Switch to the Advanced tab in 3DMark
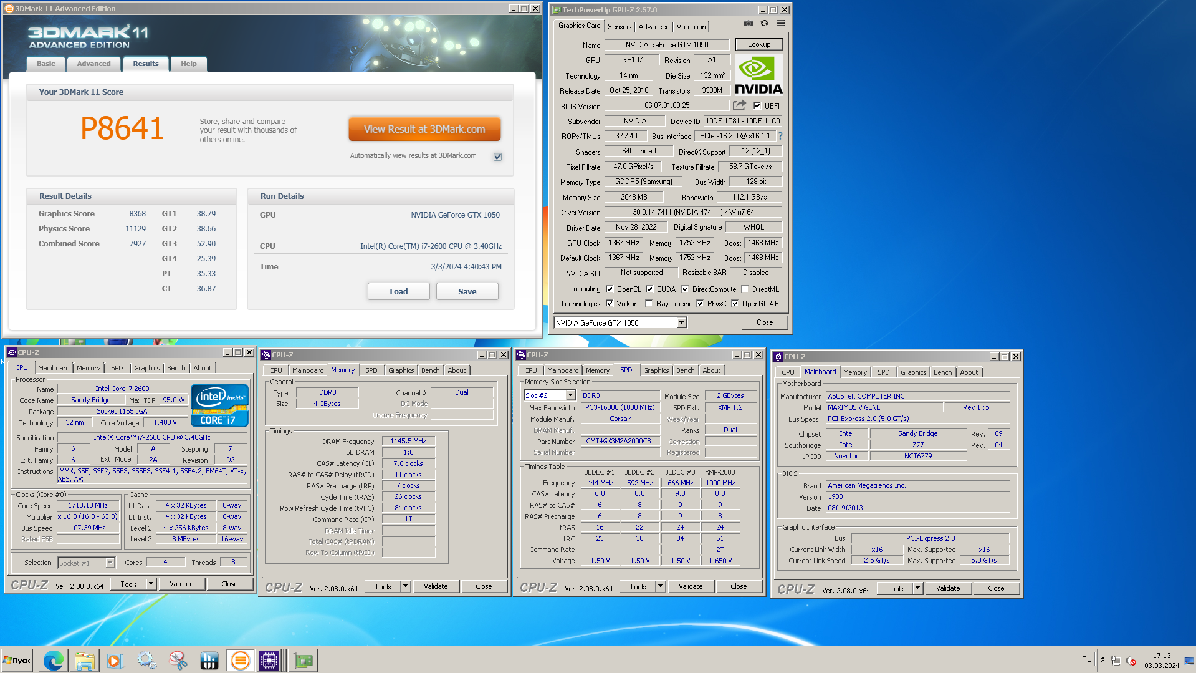 (93, 64)
